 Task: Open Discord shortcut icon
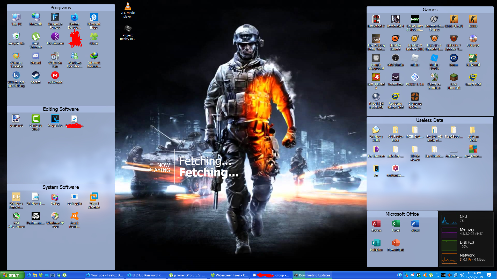[x=35, y=58]
